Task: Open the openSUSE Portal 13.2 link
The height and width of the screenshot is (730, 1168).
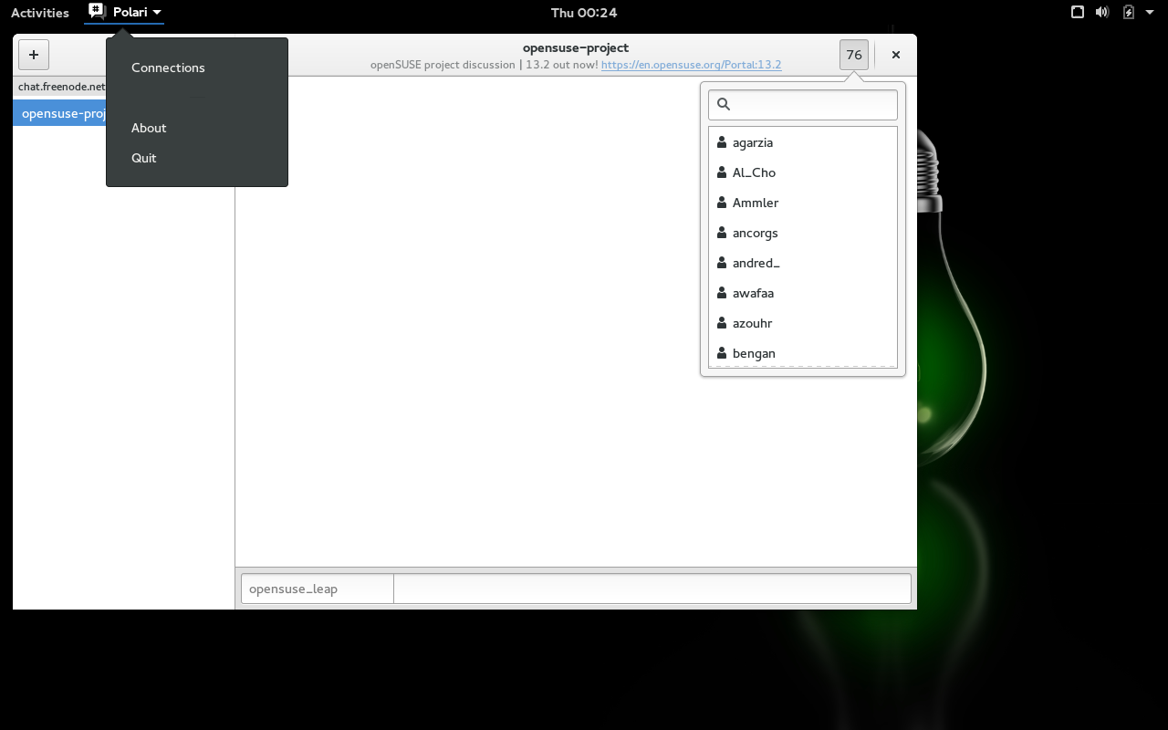Action: point(691,65)
